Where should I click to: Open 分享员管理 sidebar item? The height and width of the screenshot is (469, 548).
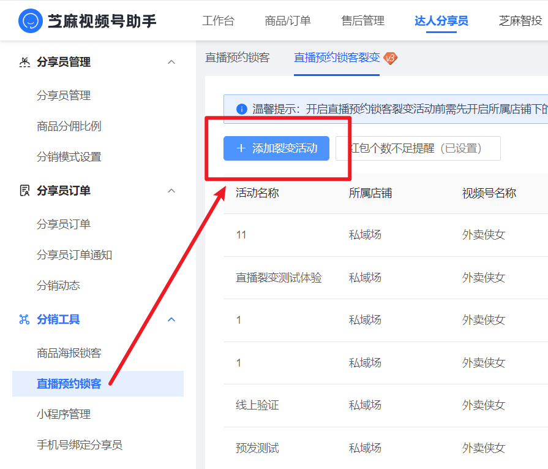pyautogui.click(x=64, y=95)
